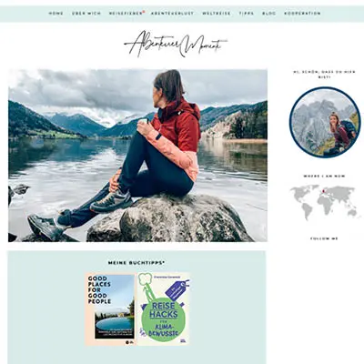Click the Abenteuer Moment signature logo
Image resolution: width=364 pixels, height=364 pixels.
pos(176,45)
